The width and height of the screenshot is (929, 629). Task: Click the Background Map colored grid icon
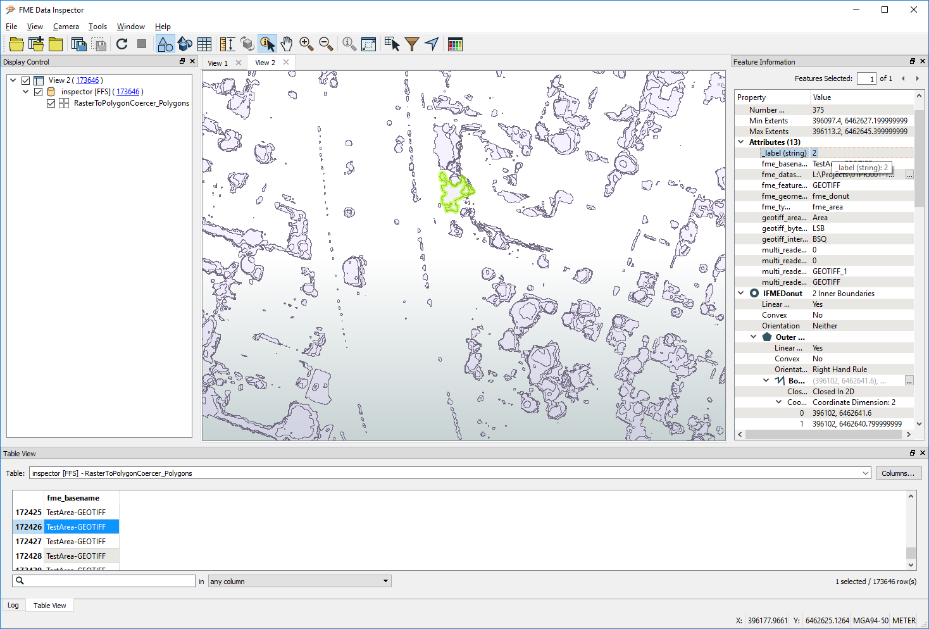455,44
